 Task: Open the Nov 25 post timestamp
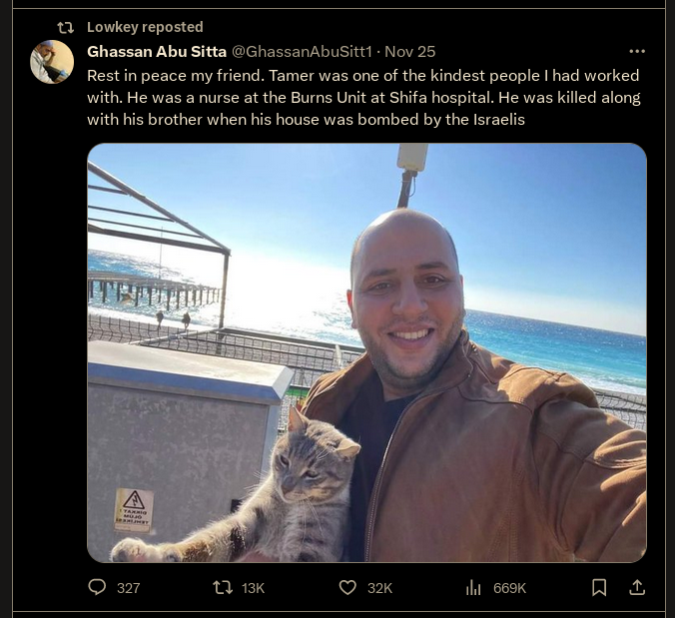coord(409,52)
